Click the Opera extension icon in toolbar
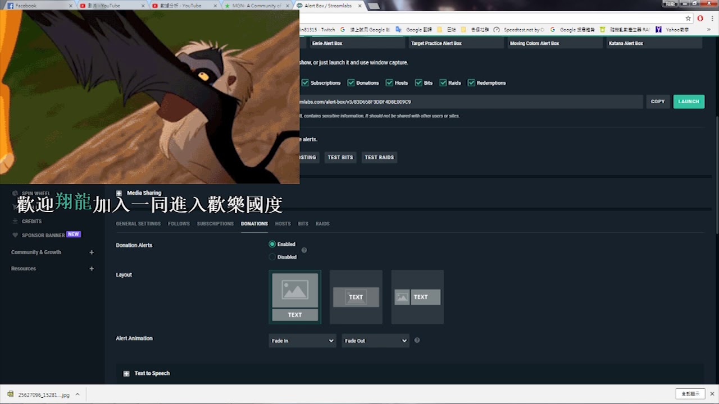The height and width of the screenshot is (404, 719). click(700, 18)
